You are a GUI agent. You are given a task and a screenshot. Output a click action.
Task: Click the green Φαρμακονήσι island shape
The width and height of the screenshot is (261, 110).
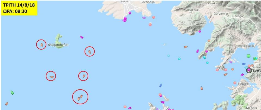(59, 41)
